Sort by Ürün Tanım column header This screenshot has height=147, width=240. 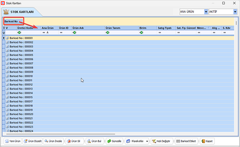pos(122,28)
